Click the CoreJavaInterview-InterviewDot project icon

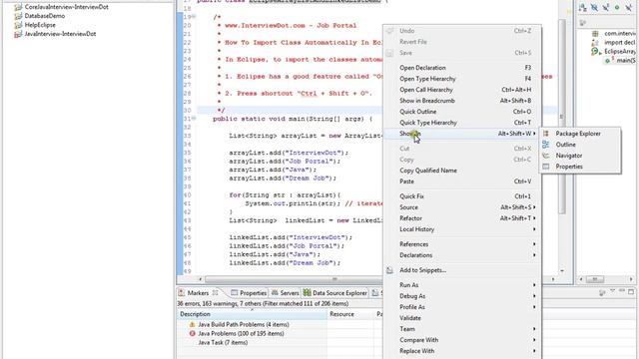coord(18,7)
